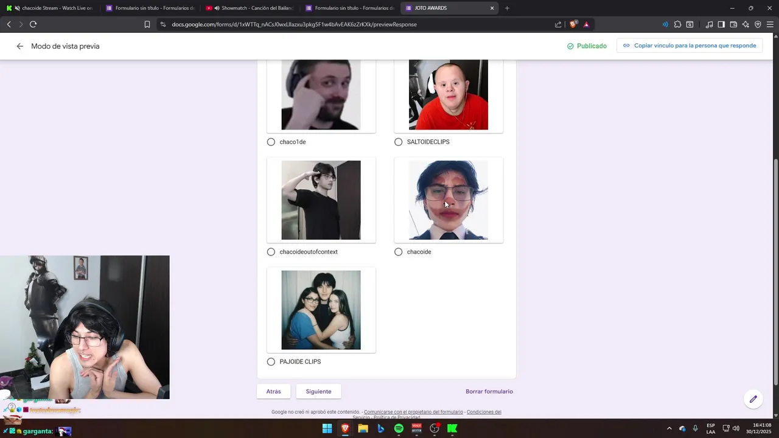The height and width of the screenshot is (438, 779).
Task: Click the SALTOIDECLIPS option image
Action: click(x=448, y=94)
